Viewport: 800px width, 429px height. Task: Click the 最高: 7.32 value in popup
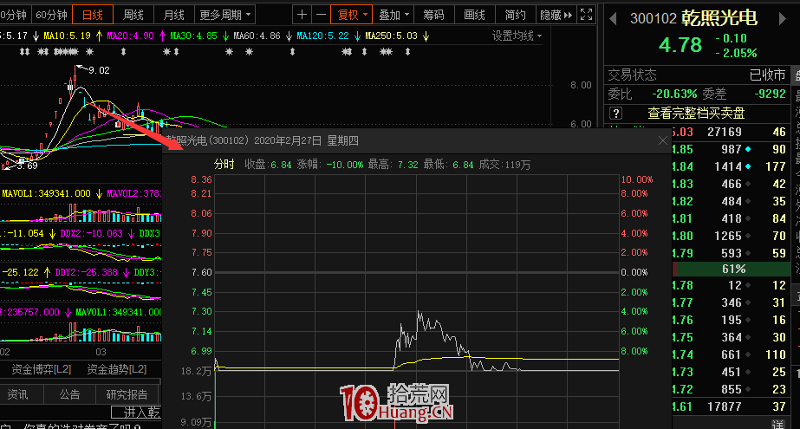[393, 165]
